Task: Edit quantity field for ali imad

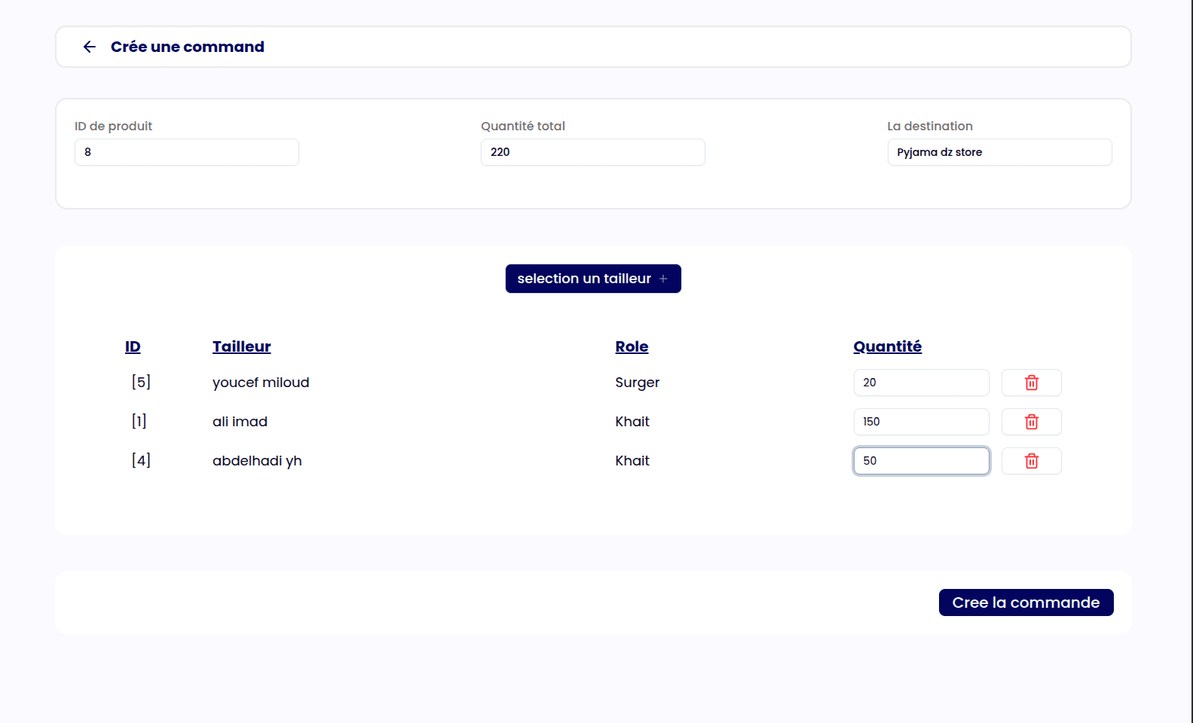Action: point(921,422)
